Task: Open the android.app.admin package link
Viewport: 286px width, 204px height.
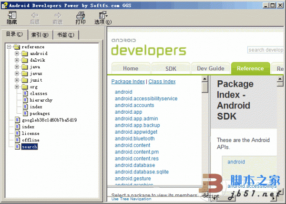Action: tap(136, 118)
